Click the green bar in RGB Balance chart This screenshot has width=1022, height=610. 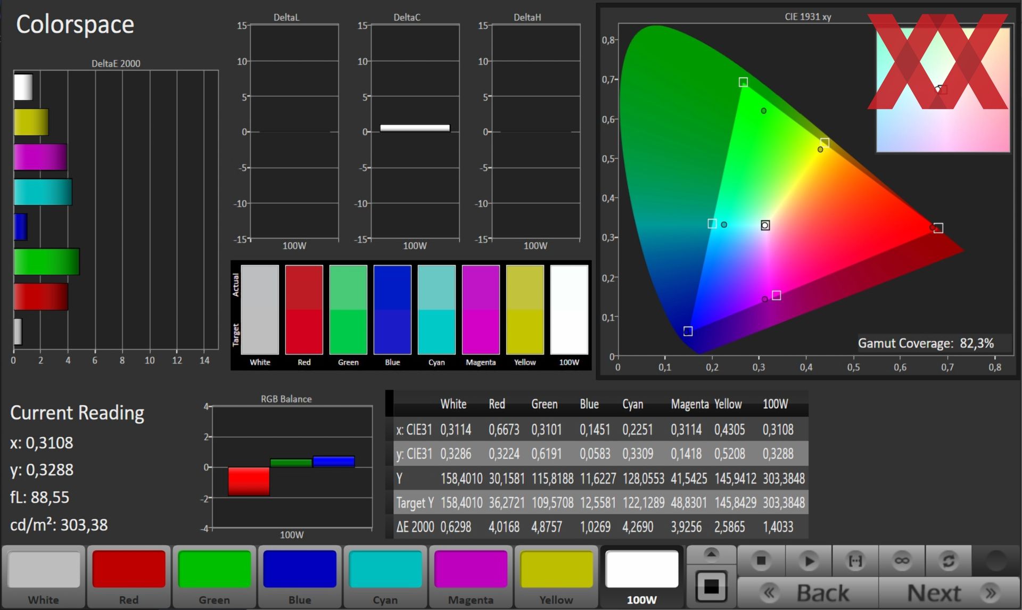click(x=291, y=463)
